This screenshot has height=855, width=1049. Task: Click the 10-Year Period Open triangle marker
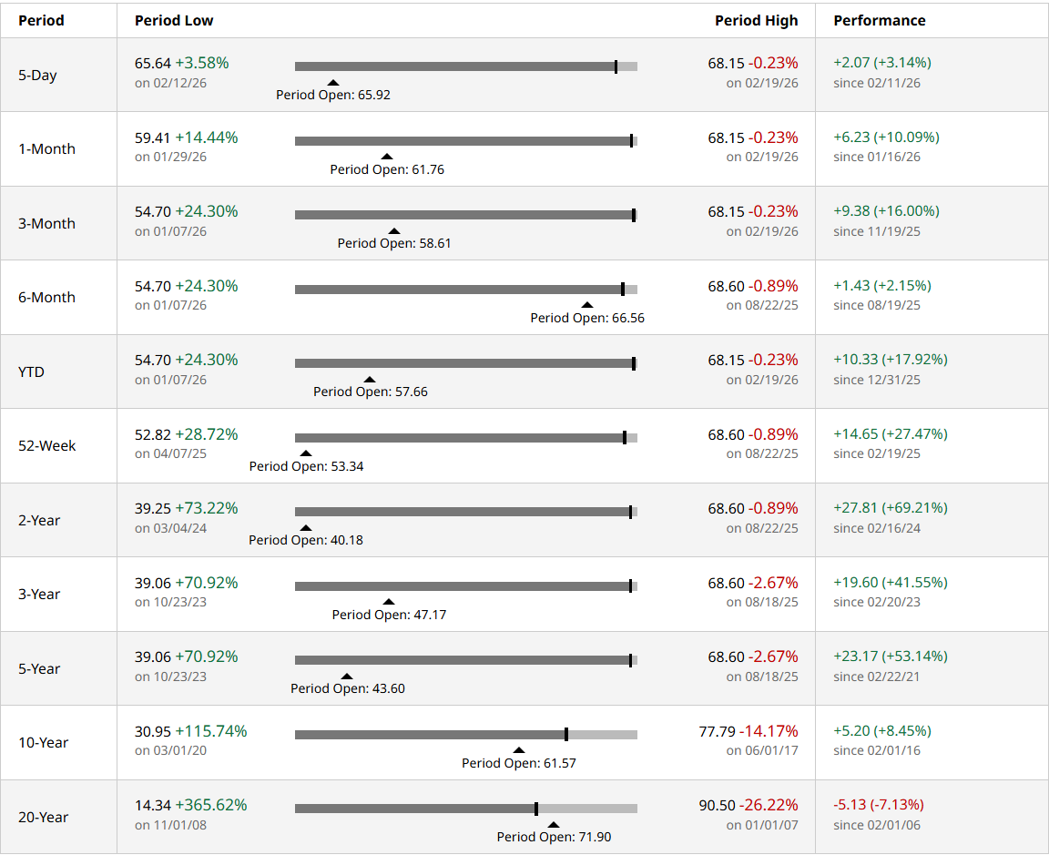[x=519, y=751]
